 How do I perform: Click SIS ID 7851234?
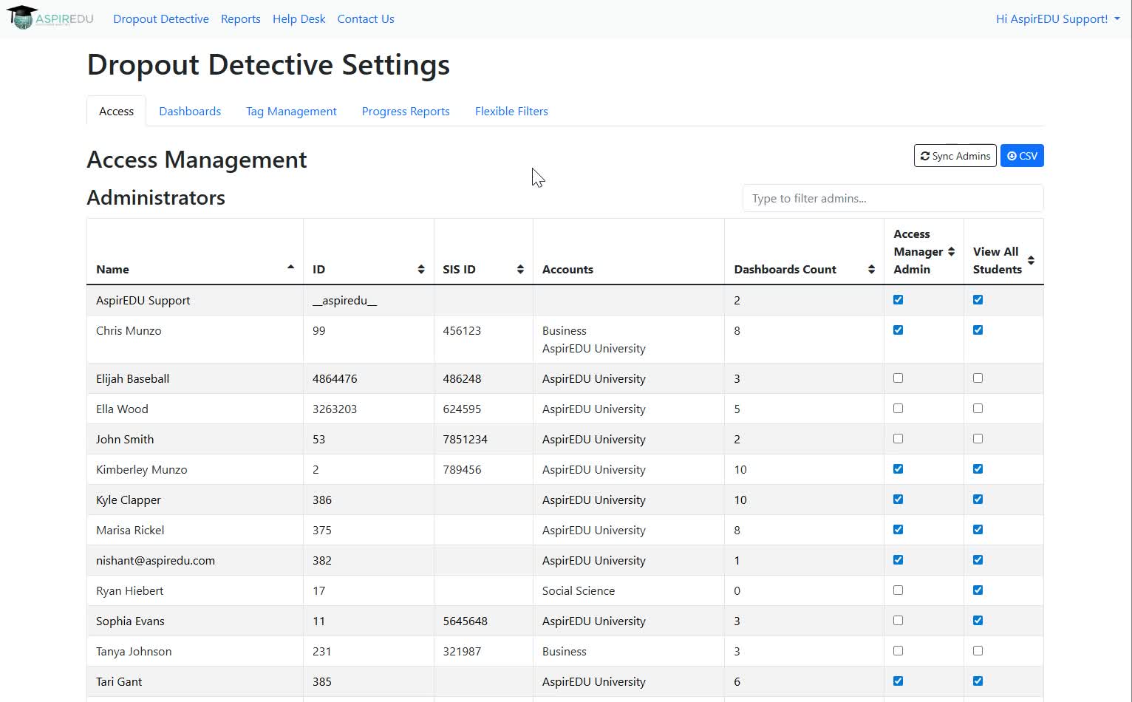coord(465,440)
